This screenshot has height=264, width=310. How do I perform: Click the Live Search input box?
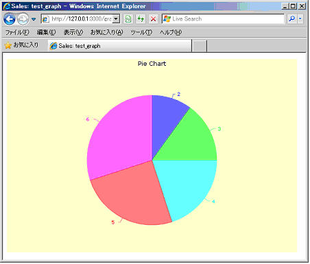tap(223, 19)
